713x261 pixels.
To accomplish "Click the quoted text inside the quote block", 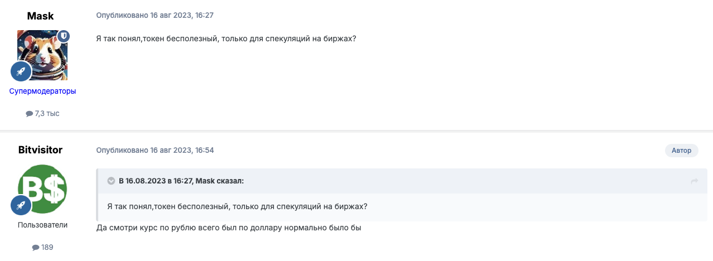I will click(237, 206).
